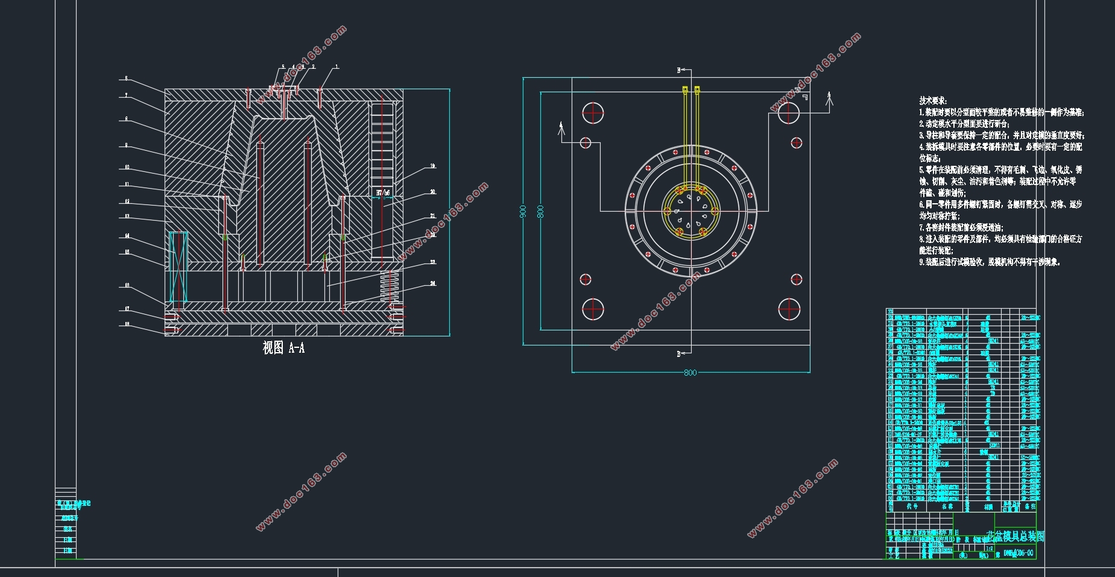Click the horizontal 800 dimension under plan view
Viewport: 1115px width, 577px height.
[690, 373]
